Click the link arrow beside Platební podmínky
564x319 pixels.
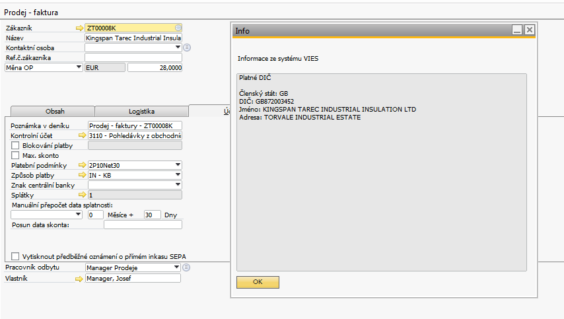point(82,165)
